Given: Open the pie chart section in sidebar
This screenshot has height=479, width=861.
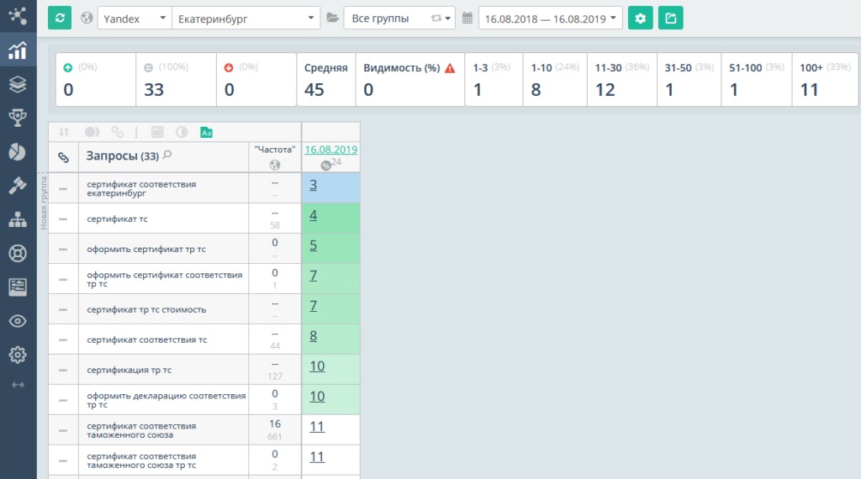Looking at the screenshot, I should [x=18, y=151].
